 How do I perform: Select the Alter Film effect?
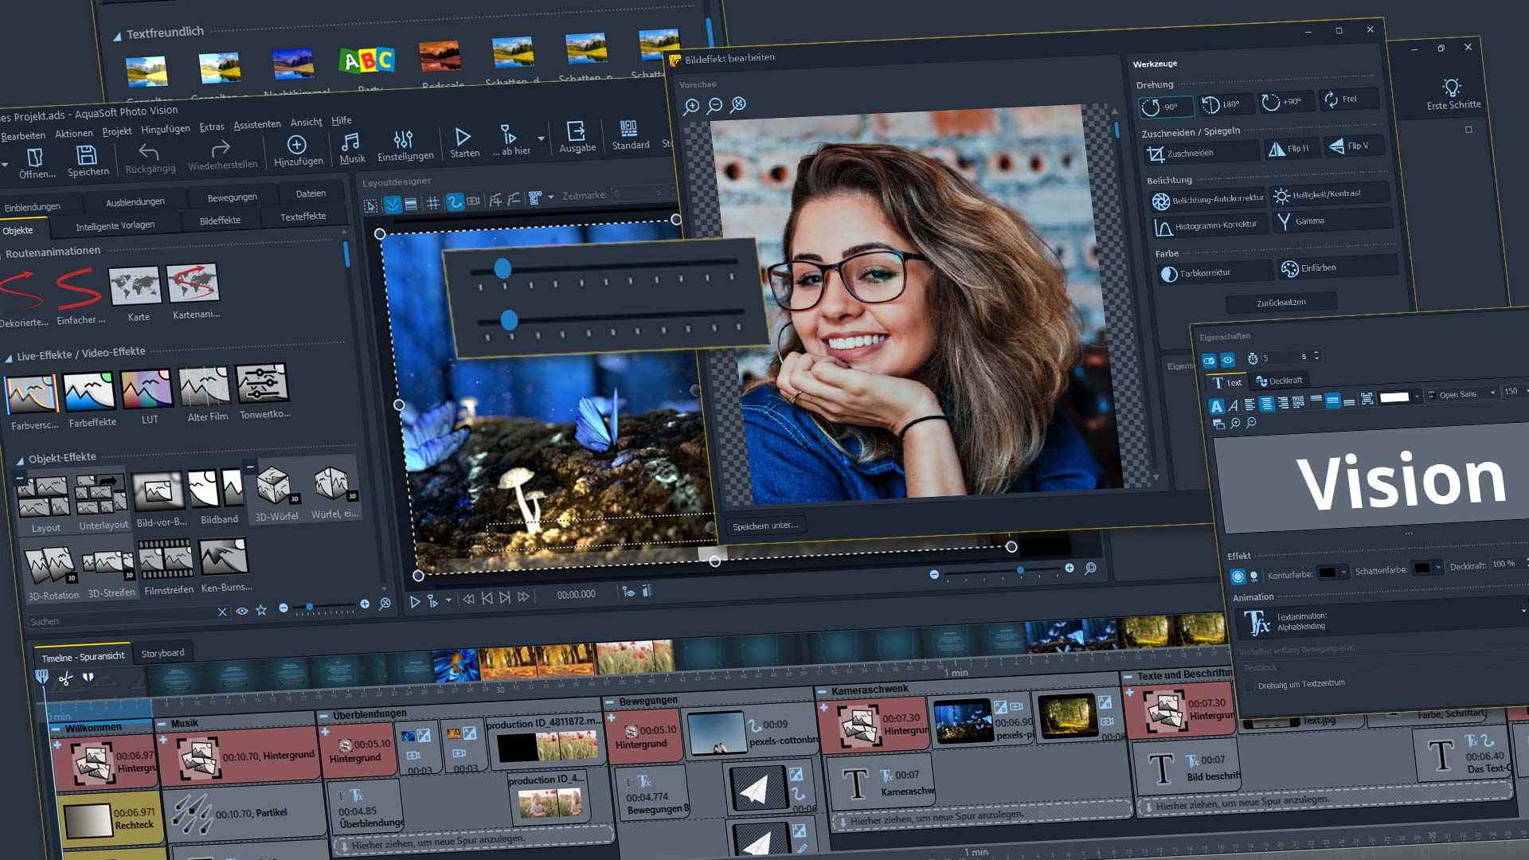click(x=205, y=387)
